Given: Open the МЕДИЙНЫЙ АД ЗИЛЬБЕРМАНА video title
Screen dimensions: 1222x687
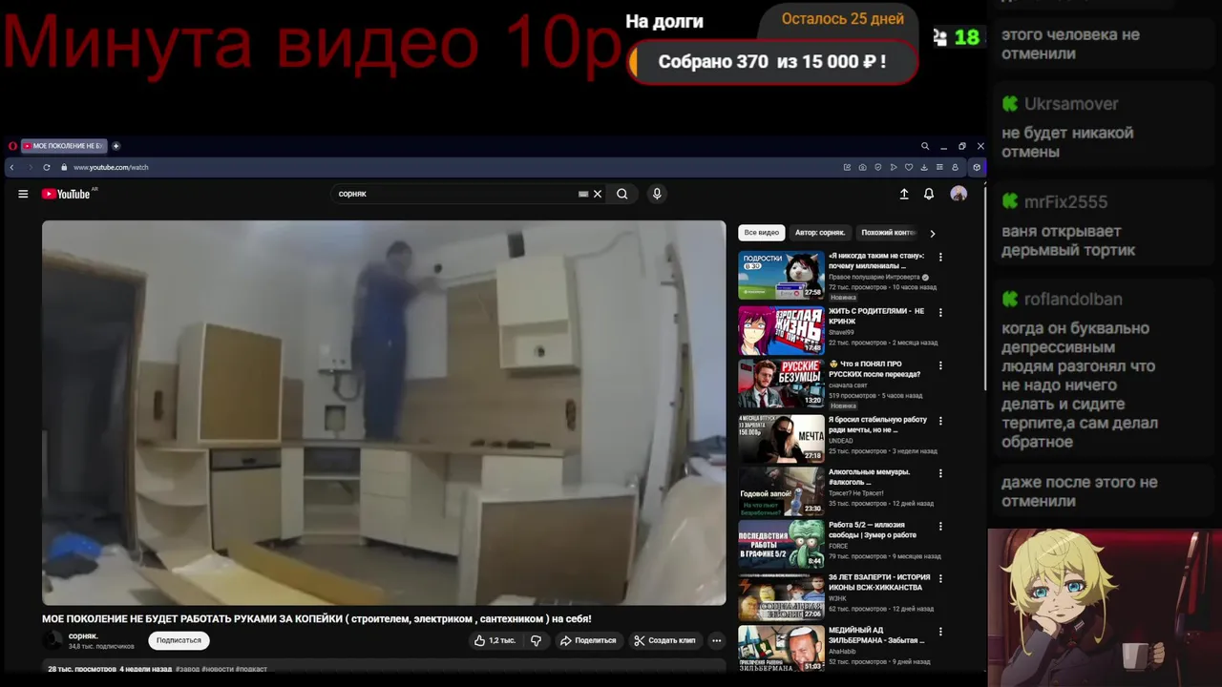Looking at the screenshot, I should 875,635.
